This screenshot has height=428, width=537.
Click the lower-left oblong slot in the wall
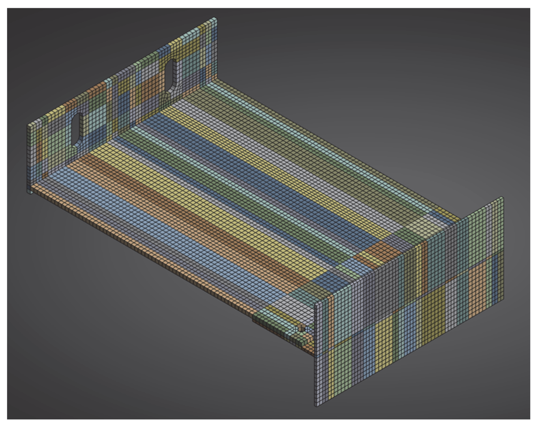tap(78, 130)
